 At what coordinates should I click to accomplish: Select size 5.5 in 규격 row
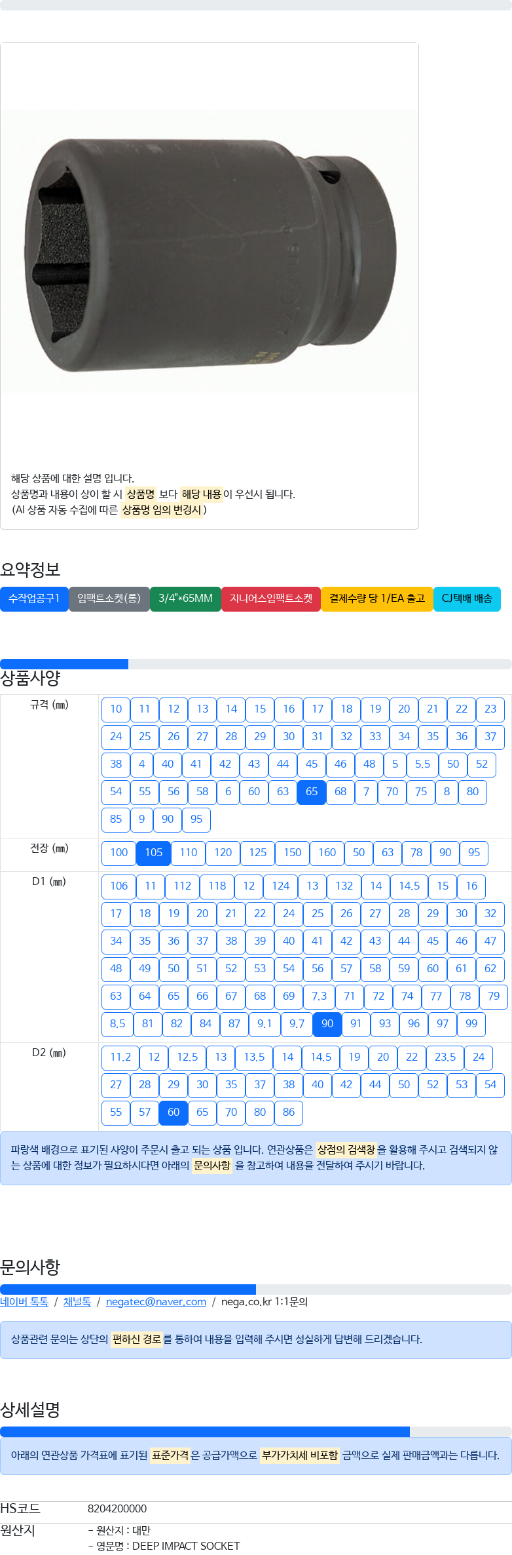click(423, 764)
